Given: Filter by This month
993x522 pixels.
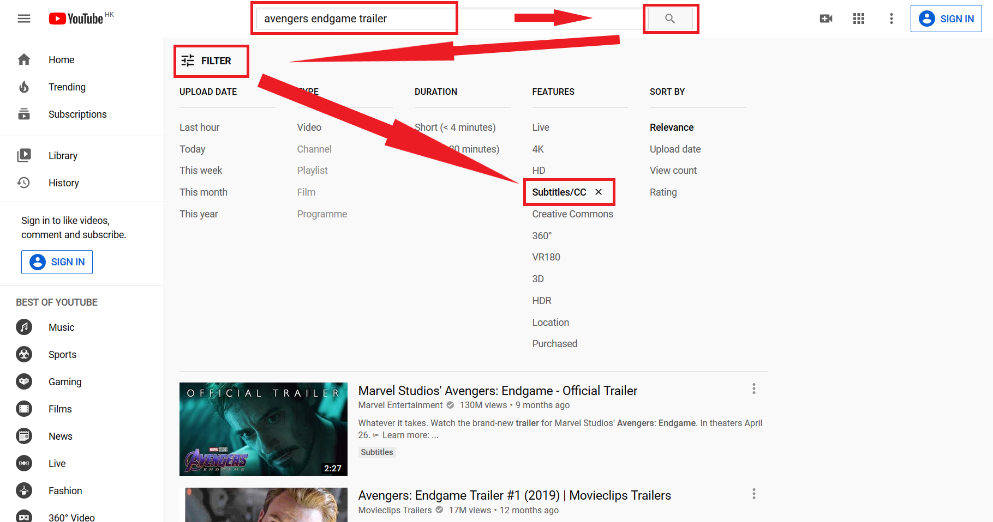Looking at the screenshot, I should tap(204, 192).
